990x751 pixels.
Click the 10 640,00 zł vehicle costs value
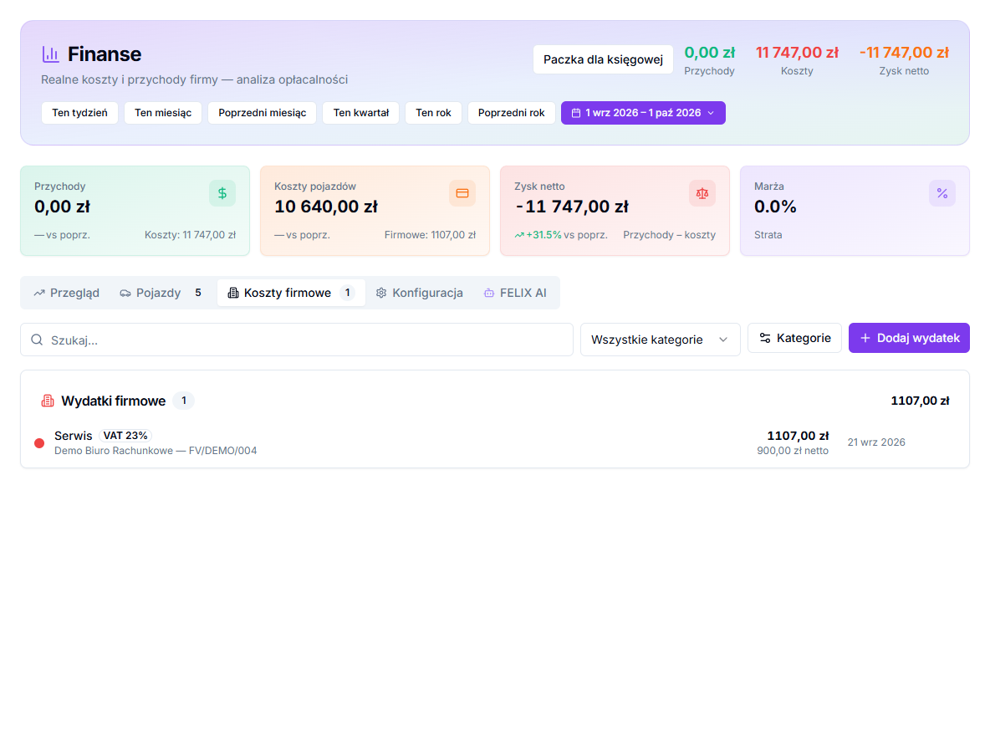[326, 207]
